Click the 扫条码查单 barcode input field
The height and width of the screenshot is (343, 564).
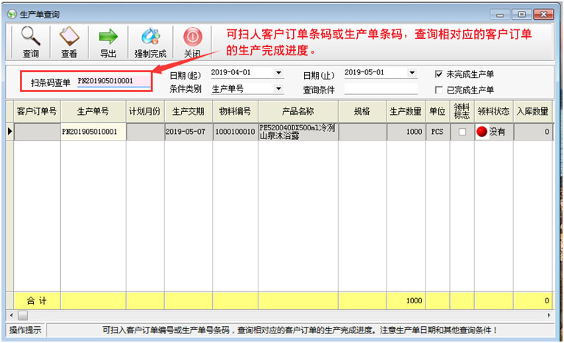pyautogui.click(x=114, y=81)
